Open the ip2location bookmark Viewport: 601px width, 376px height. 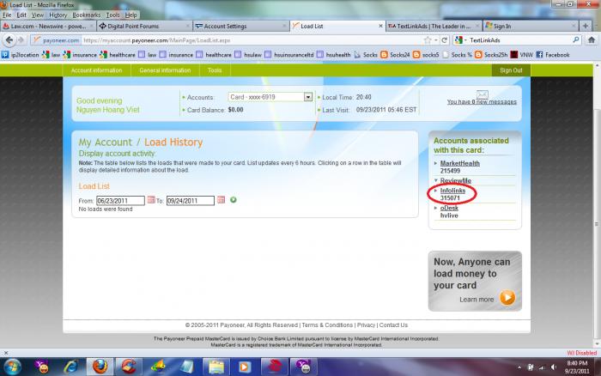(20, 55)
